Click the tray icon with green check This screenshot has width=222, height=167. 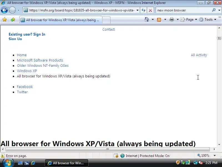183,163
